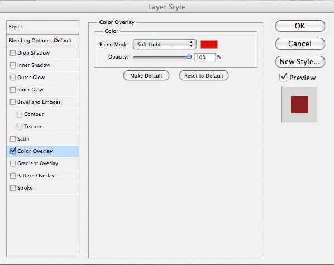Screen dimensions: 334x265
Task: Select the Stroke label
Action: pyautogui.click(x=25, y=188)
